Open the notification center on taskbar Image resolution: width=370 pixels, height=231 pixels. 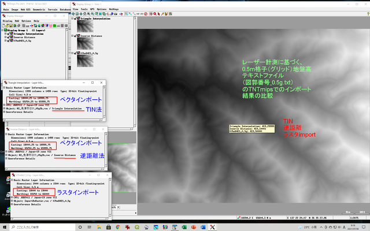364,227
